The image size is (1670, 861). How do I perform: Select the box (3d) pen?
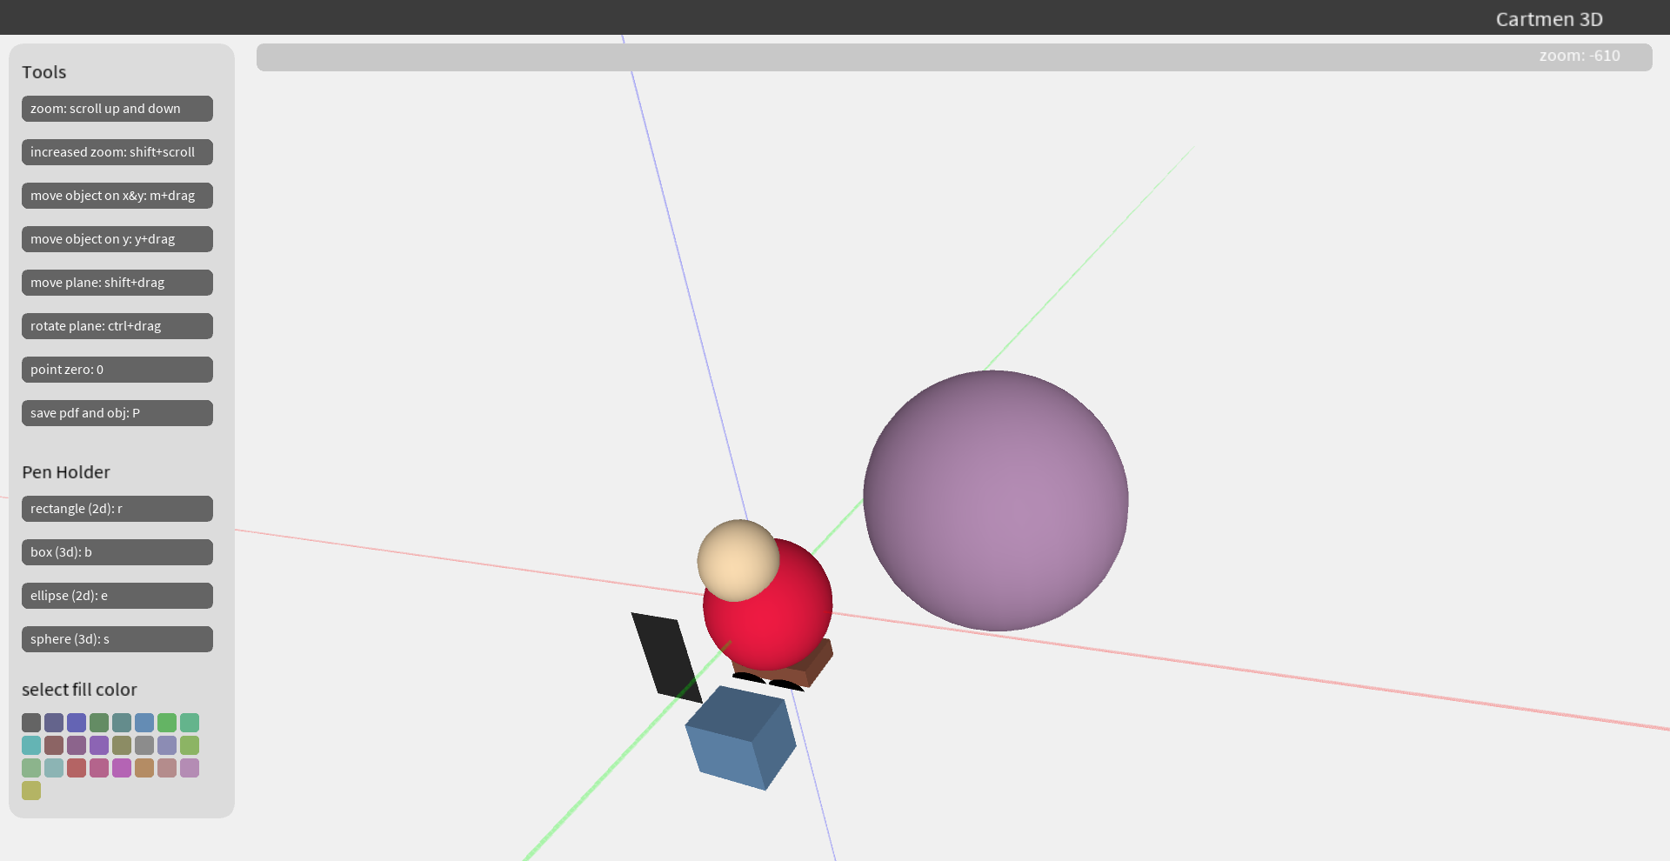117,552
